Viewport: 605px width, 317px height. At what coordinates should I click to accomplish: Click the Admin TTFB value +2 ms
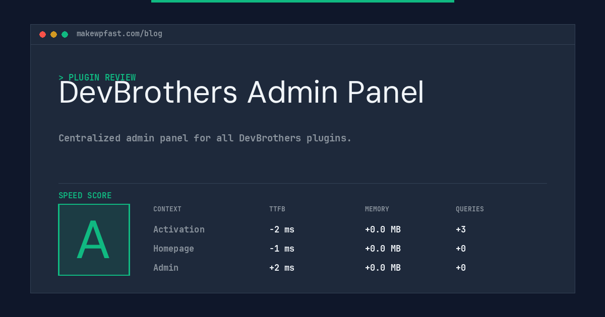coord(282,268)
